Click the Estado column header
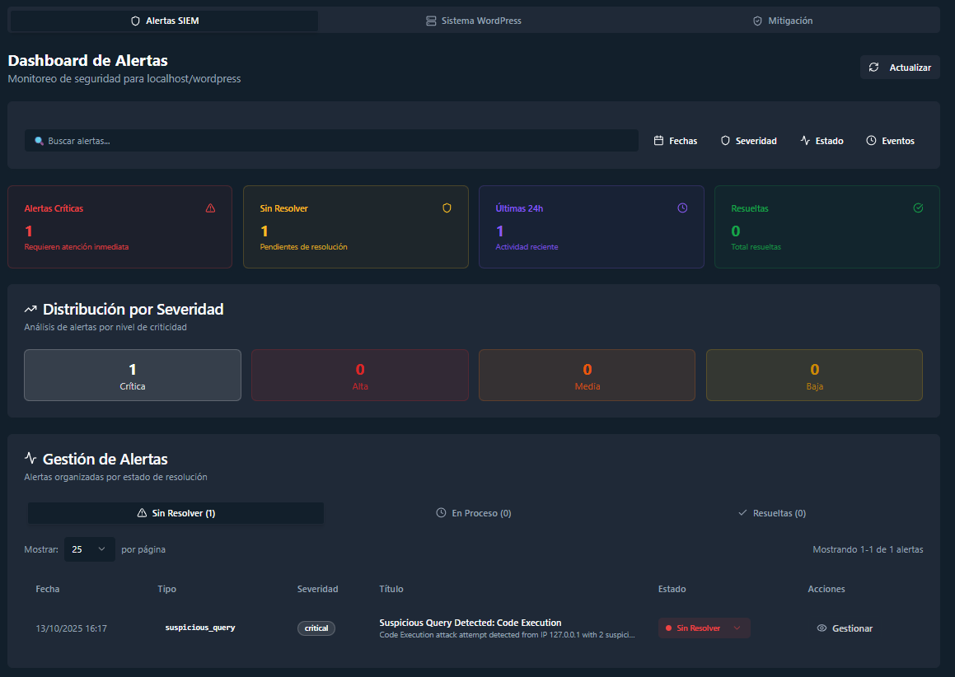This screenshot has width=955, height=677. coord(672,589)
